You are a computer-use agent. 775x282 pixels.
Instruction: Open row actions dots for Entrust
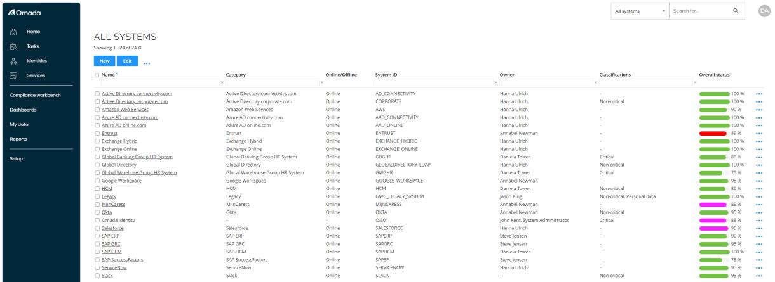coord(759,133)
